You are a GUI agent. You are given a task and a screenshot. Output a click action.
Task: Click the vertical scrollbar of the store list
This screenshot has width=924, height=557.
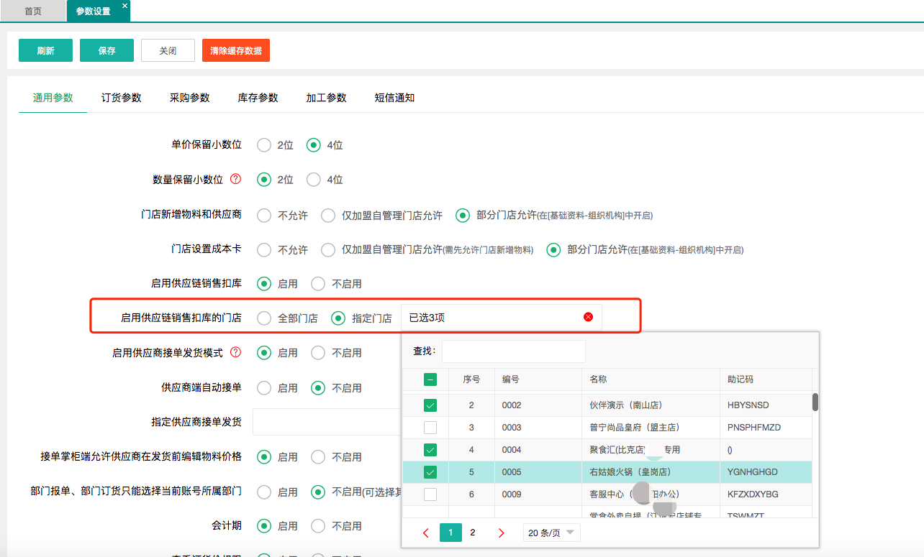pos(815,402)
